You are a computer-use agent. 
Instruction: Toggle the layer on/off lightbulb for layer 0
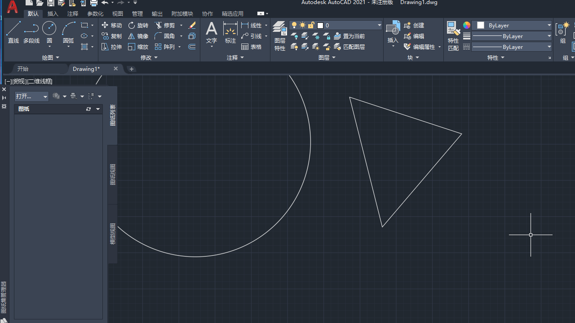tap(294, 25)
